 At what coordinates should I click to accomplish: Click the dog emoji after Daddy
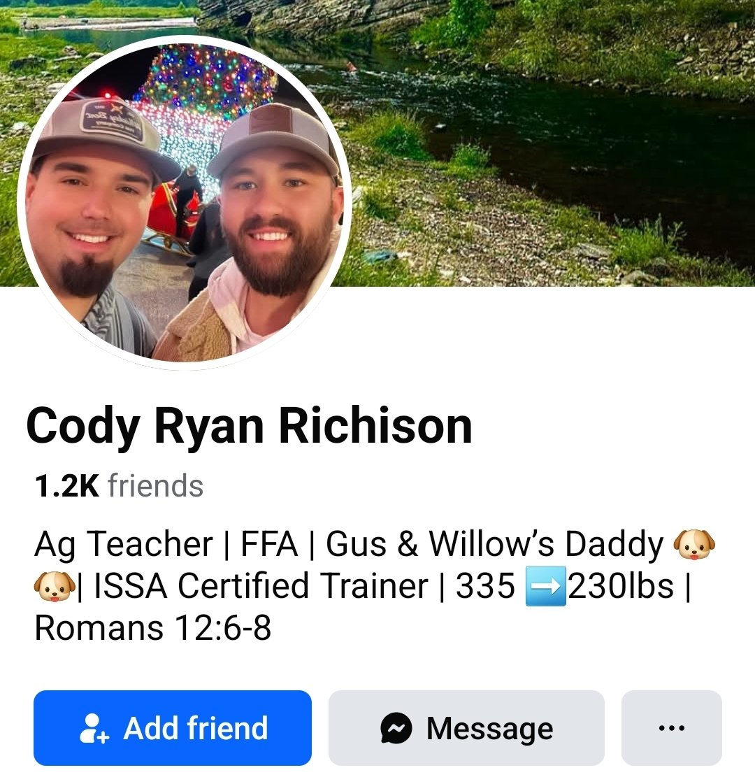(x=693, y=545)
